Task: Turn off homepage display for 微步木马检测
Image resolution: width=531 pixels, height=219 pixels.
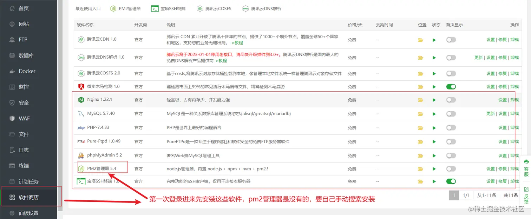Action: 451,86
